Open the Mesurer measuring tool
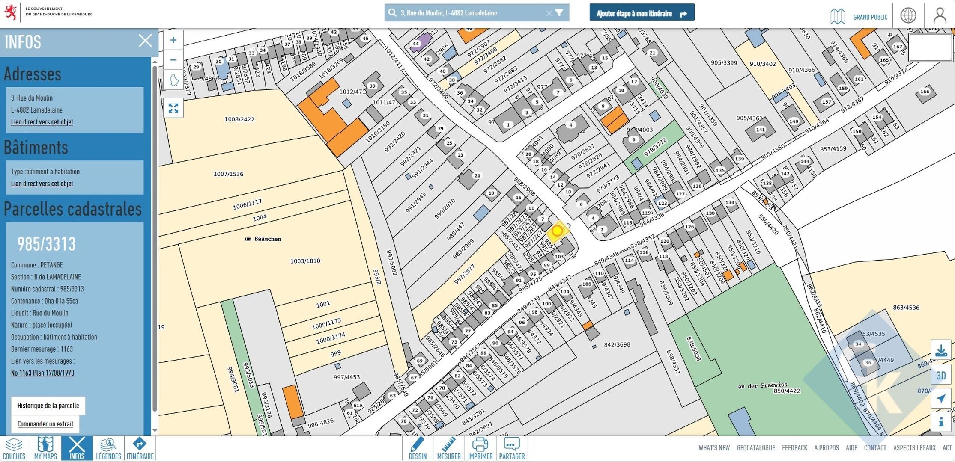Image resolution: width=955 pixels, height=462 pixels. tap(448, 448)
